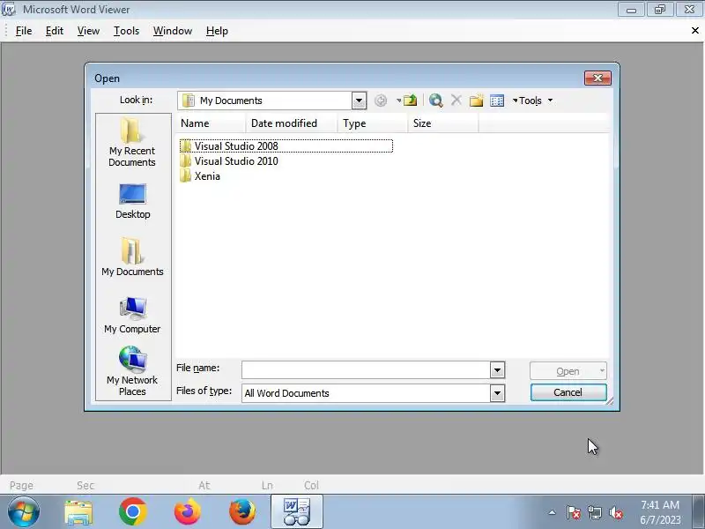Screen dimensions: 705x529
Task: Change the Views layout icon
Action: (x=497, y=101)
